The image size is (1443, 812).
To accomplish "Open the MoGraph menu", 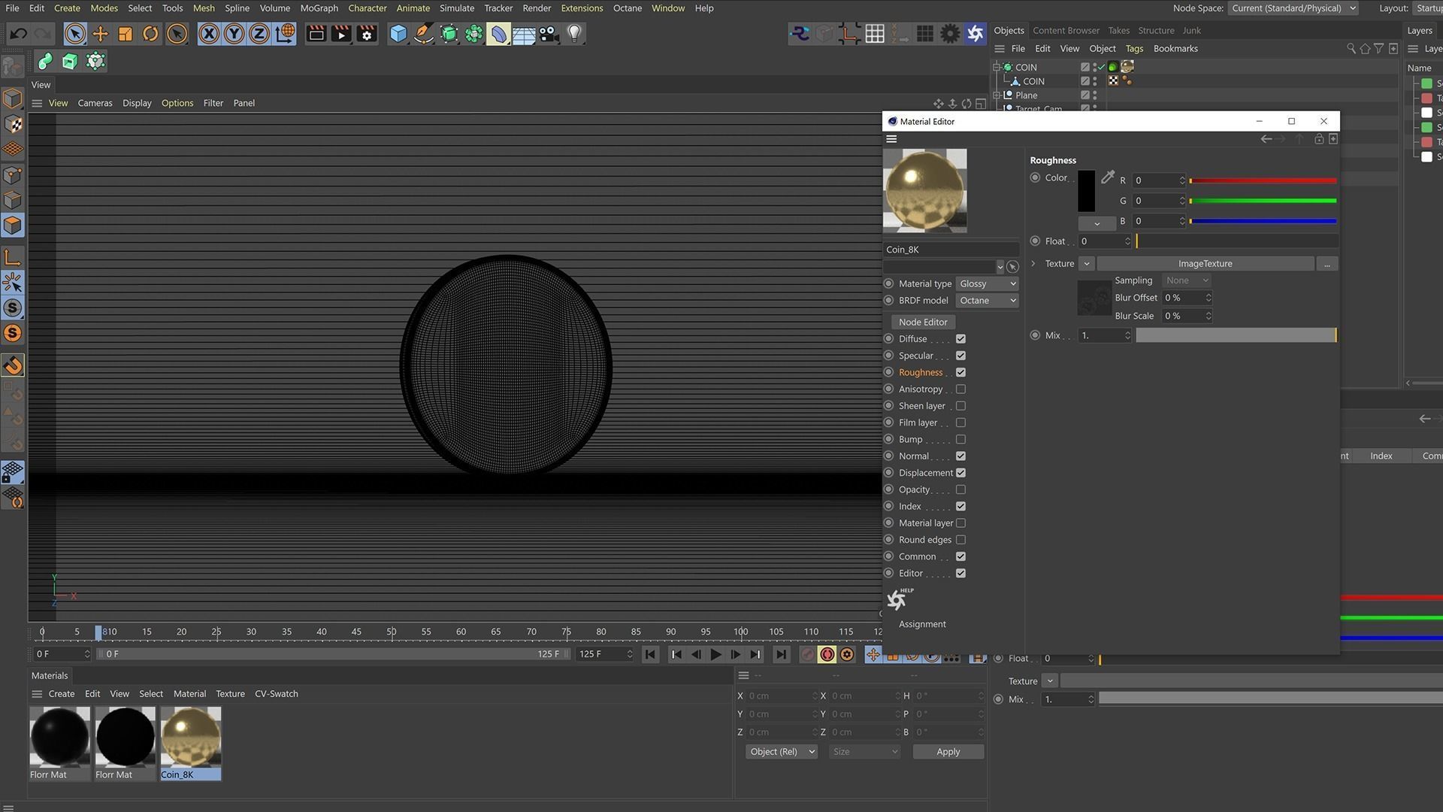I will tap(319, 8).
